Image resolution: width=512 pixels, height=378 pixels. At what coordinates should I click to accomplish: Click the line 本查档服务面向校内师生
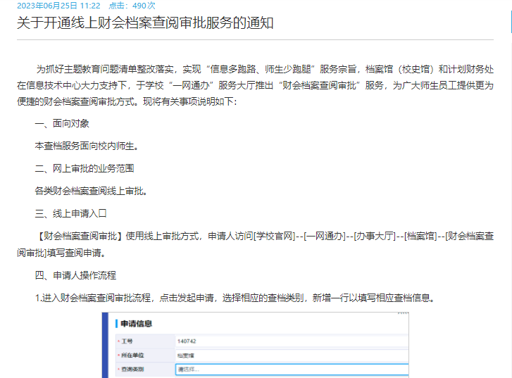coord(86,146)
